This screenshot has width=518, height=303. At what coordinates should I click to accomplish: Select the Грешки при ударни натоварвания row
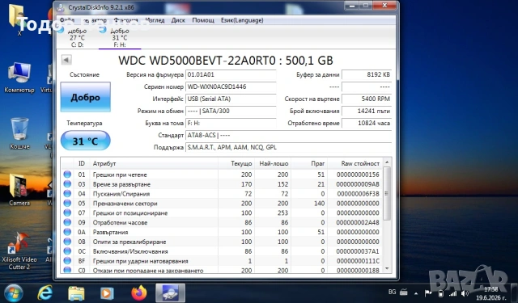tap(222, 261)
